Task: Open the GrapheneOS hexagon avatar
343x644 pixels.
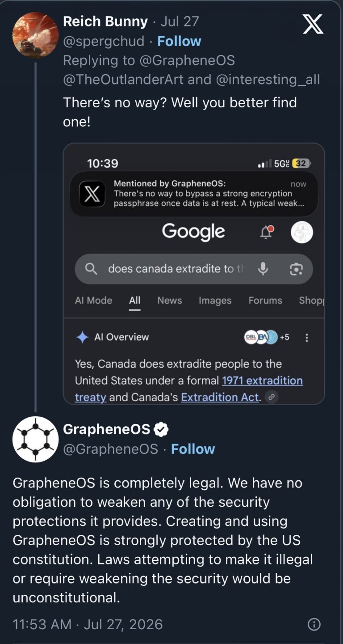Action: pyautogui.click(x=35, y=439)
